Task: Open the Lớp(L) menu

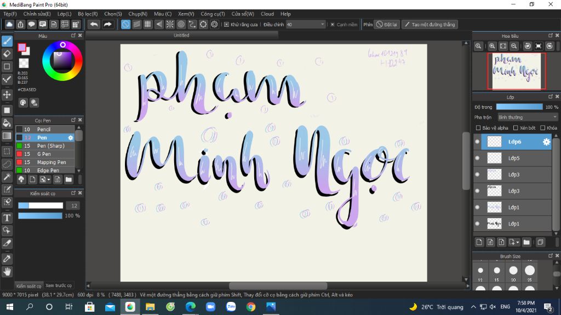Action: pos(65,14)
